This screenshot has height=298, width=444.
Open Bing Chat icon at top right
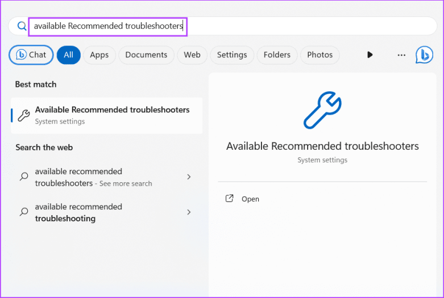coord(424,55)
